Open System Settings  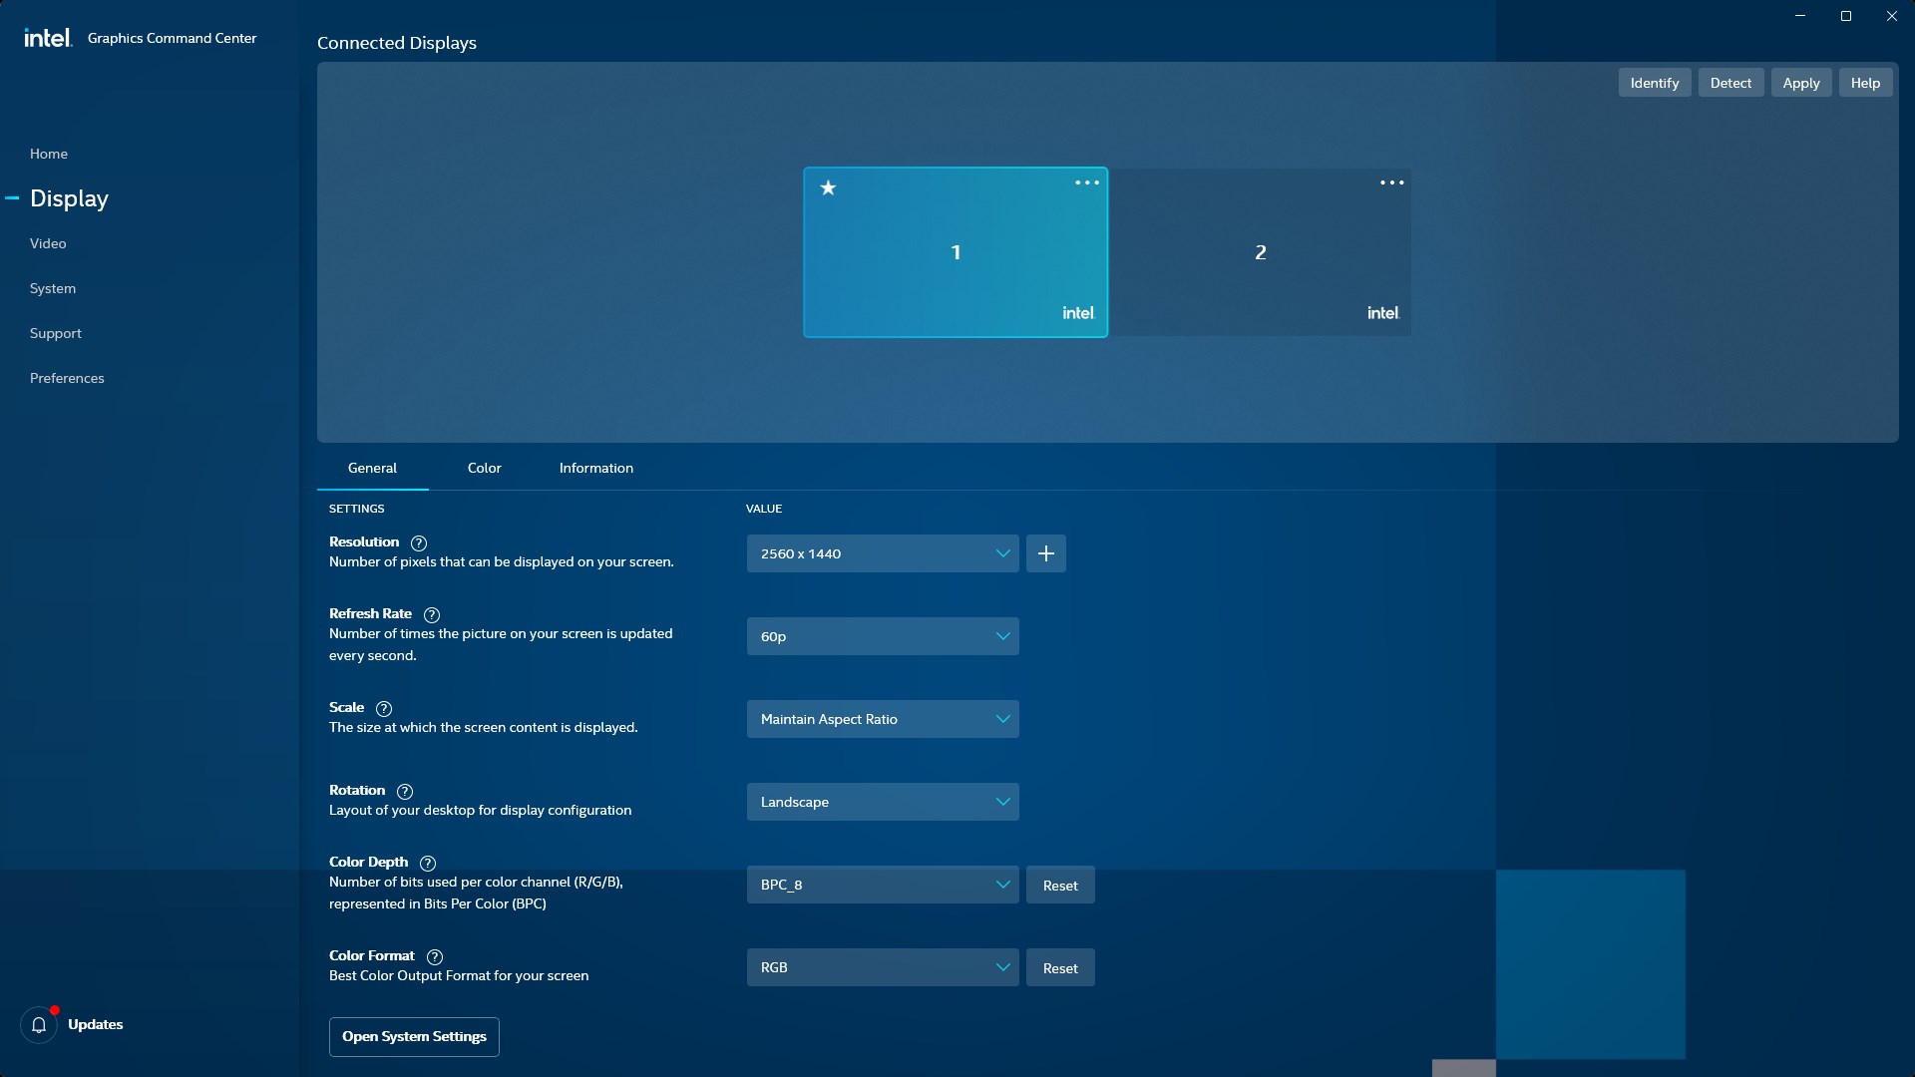[413, 1036]
